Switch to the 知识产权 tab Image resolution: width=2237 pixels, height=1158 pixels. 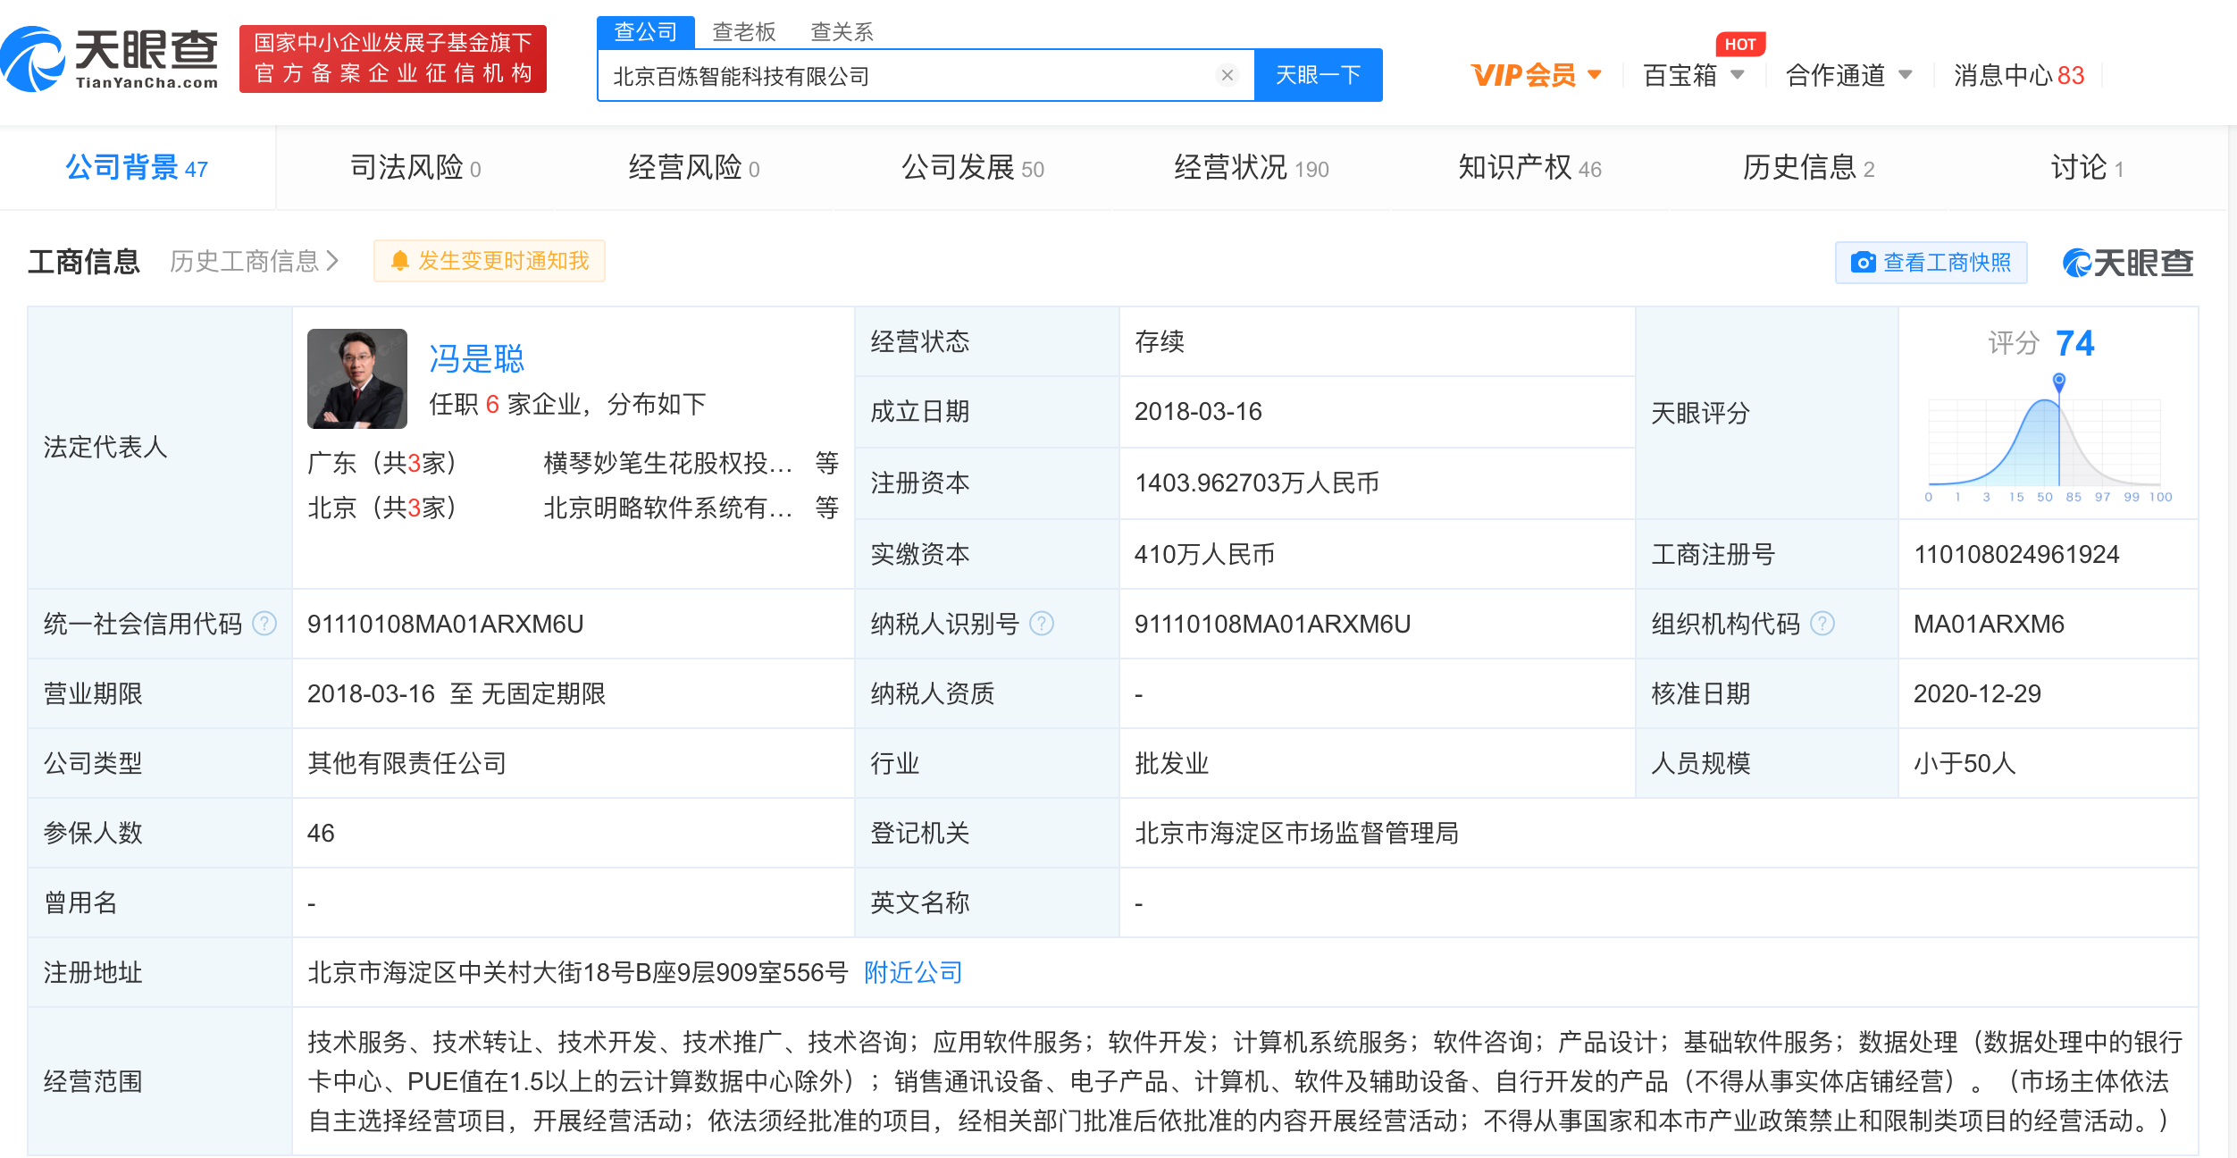tap(1530, 168)
